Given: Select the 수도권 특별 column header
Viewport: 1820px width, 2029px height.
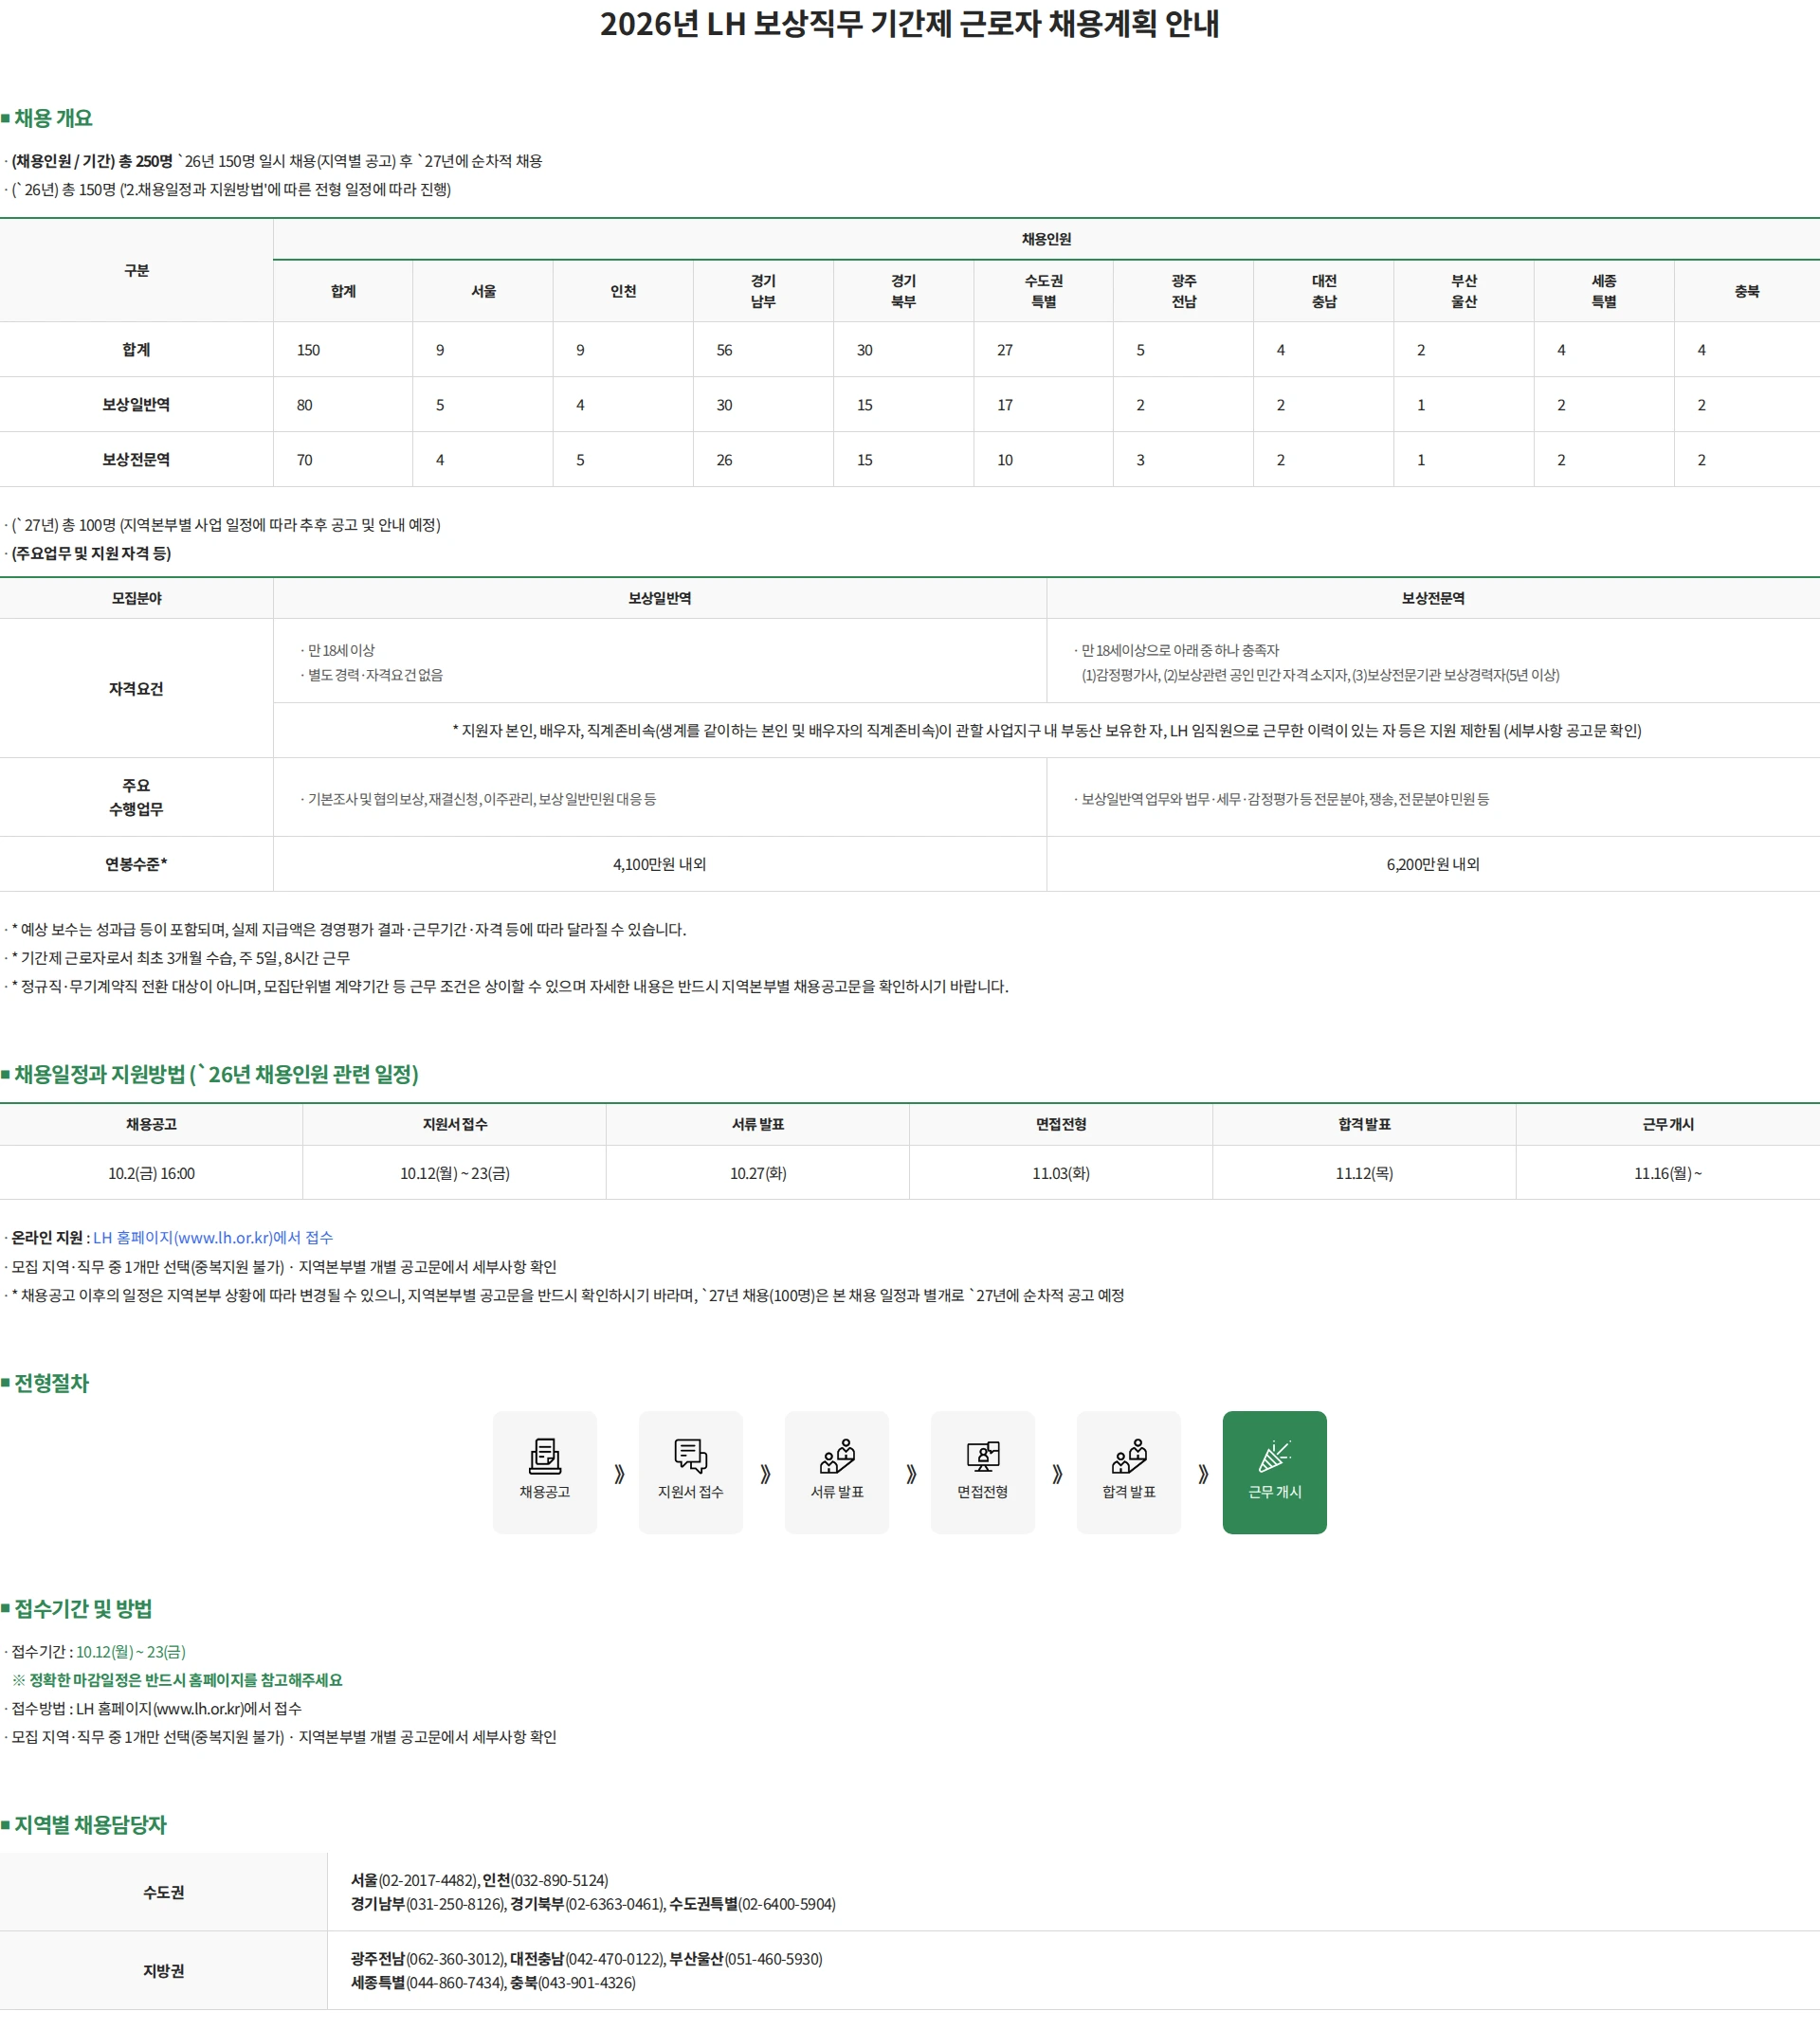Looking at the screenshot, I should [x=1043, y=291].
